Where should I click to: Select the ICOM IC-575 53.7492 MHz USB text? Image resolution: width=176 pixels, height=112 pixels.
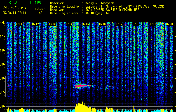click(112, 10)
